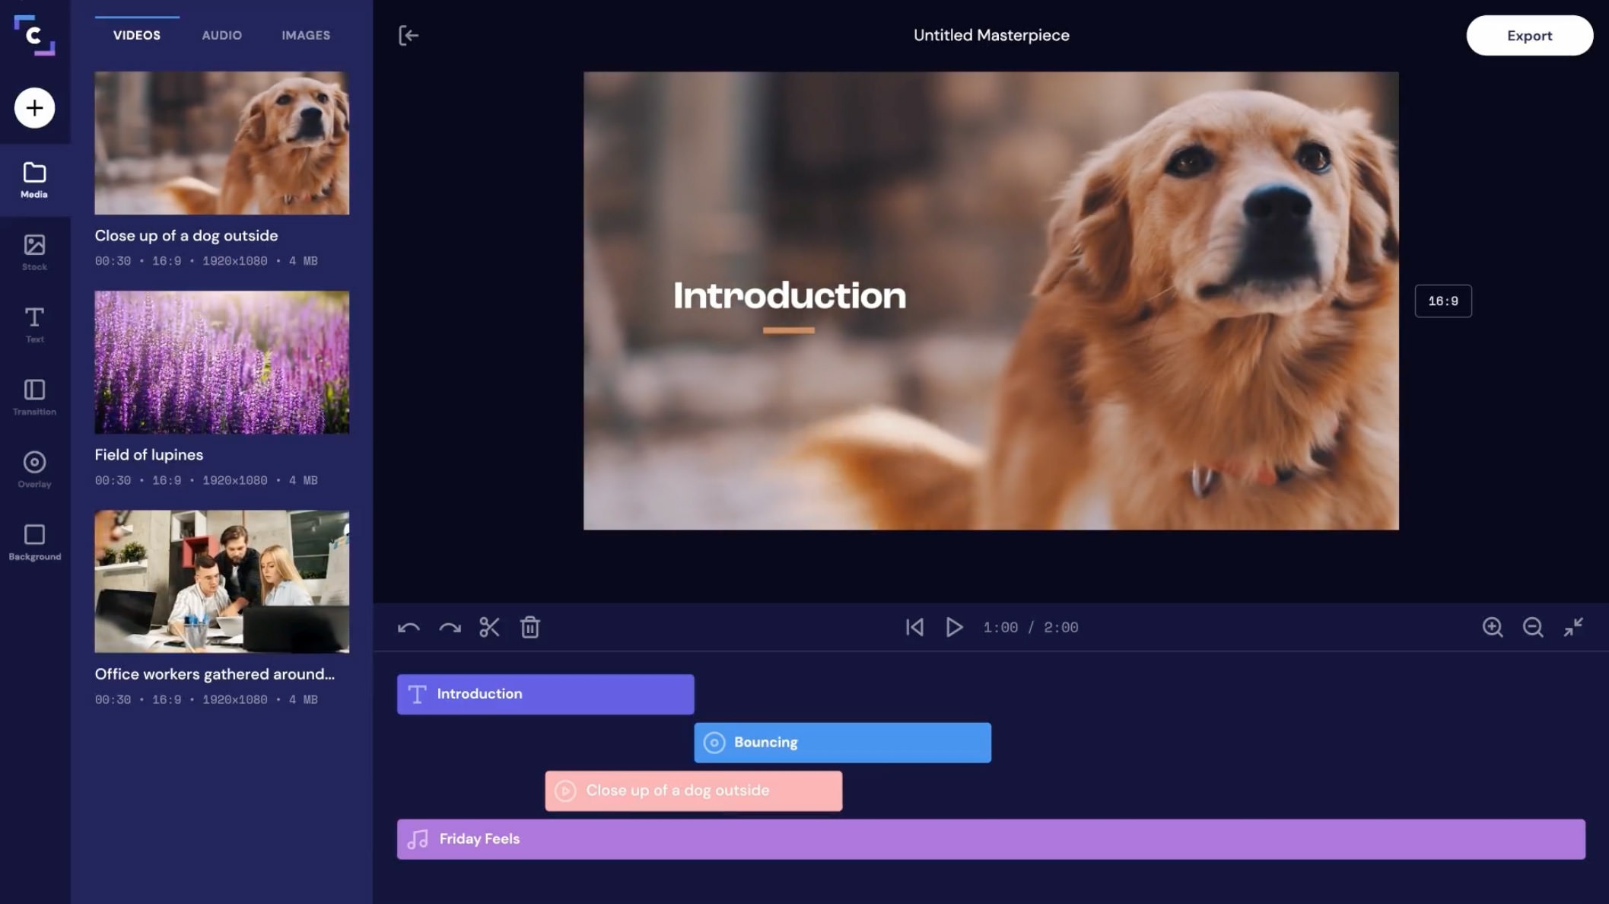Viewport: 1609px width, 904px height.
Task: Click the 16:9 aspect ratio dropdown
Action: point(1443,301)
